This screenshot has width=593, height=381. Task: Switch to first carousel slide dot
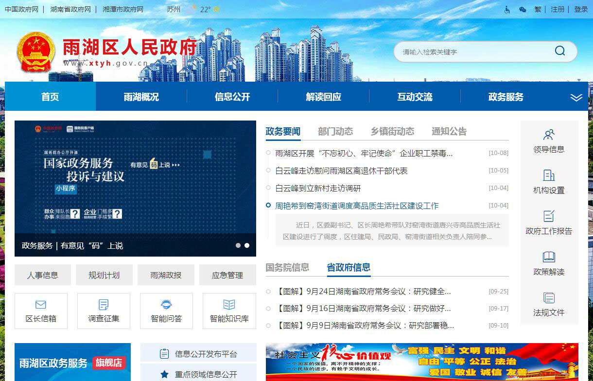[x=238, y=245]
